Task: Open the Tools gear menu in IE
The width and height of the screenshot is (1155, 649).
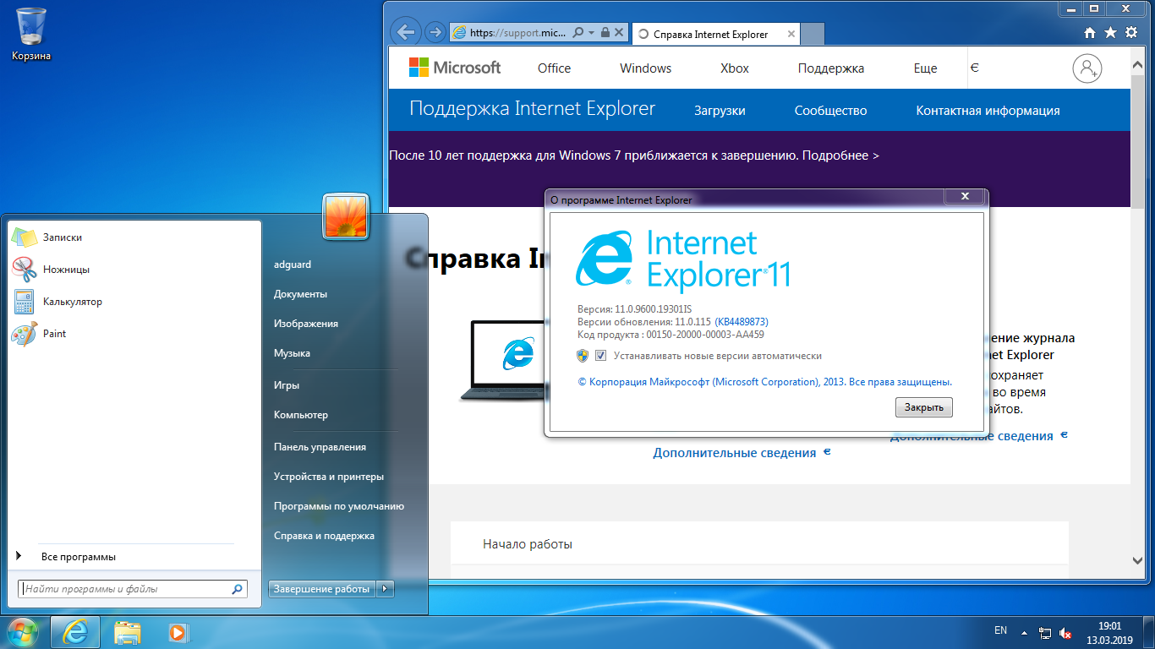Action: pos(1131,33)
